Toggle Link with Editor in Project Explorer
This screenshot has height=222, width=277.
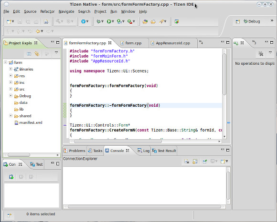coord(37,53)
